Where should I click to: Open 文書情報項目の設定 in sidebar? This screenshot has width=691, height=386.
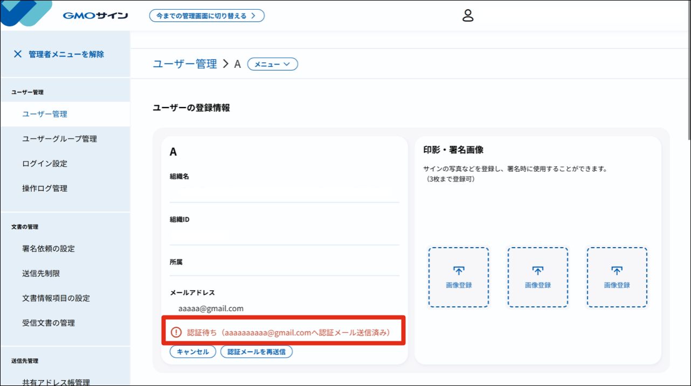[x=56, y=298]
